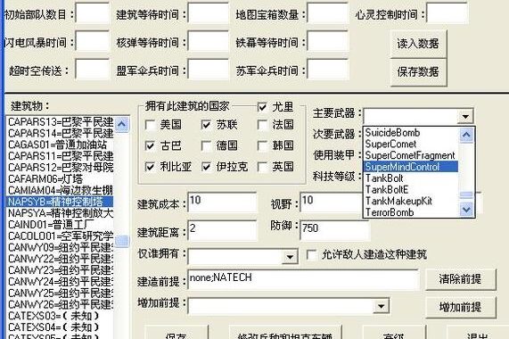Image resolution: width=509 pixels, height=339 pixels.
Task: Click the 建筑成本 field
Action: click(x=222, y=203)
